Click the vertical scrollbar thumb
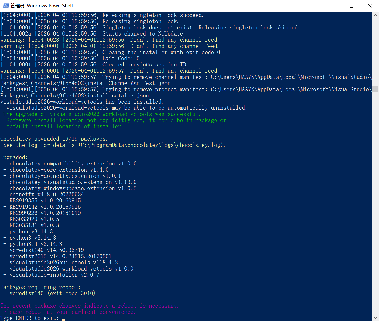Screen dimensions: 379x321 375,89
